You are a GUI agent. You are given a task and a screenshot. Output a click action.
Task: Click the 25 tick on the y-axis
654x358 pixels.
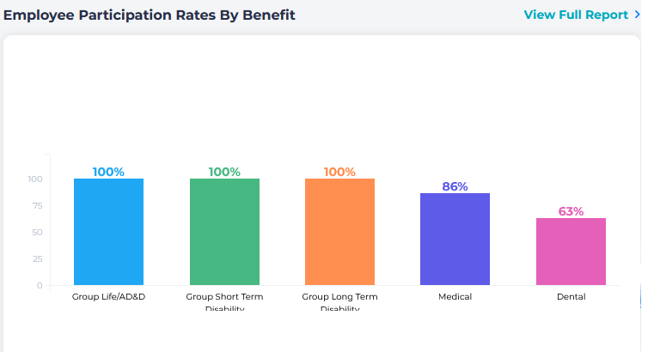pos(35,259)
